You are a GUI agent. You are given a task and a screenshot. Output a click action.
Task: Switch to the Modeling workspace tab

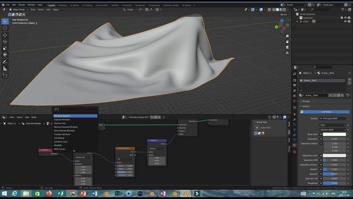pos(62,5)
